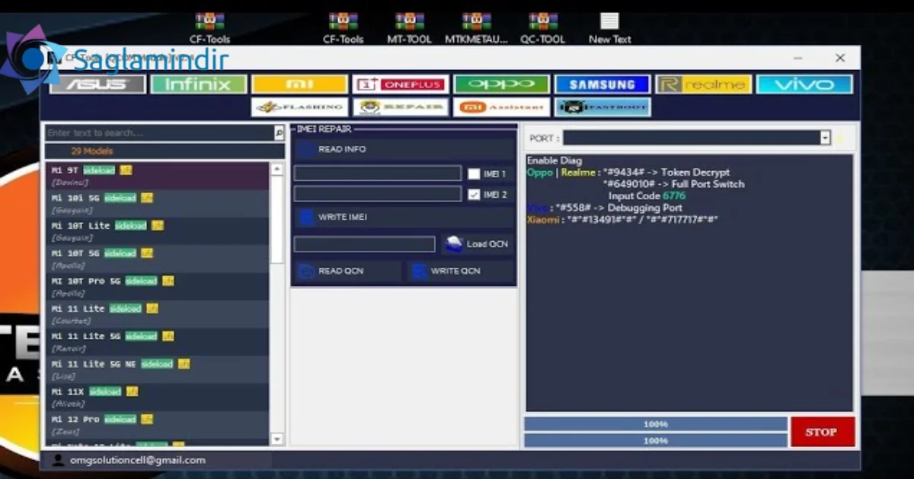The image size is (914, 479).
Task: Click the upper 100% progress bar
Action: [656, 424]
